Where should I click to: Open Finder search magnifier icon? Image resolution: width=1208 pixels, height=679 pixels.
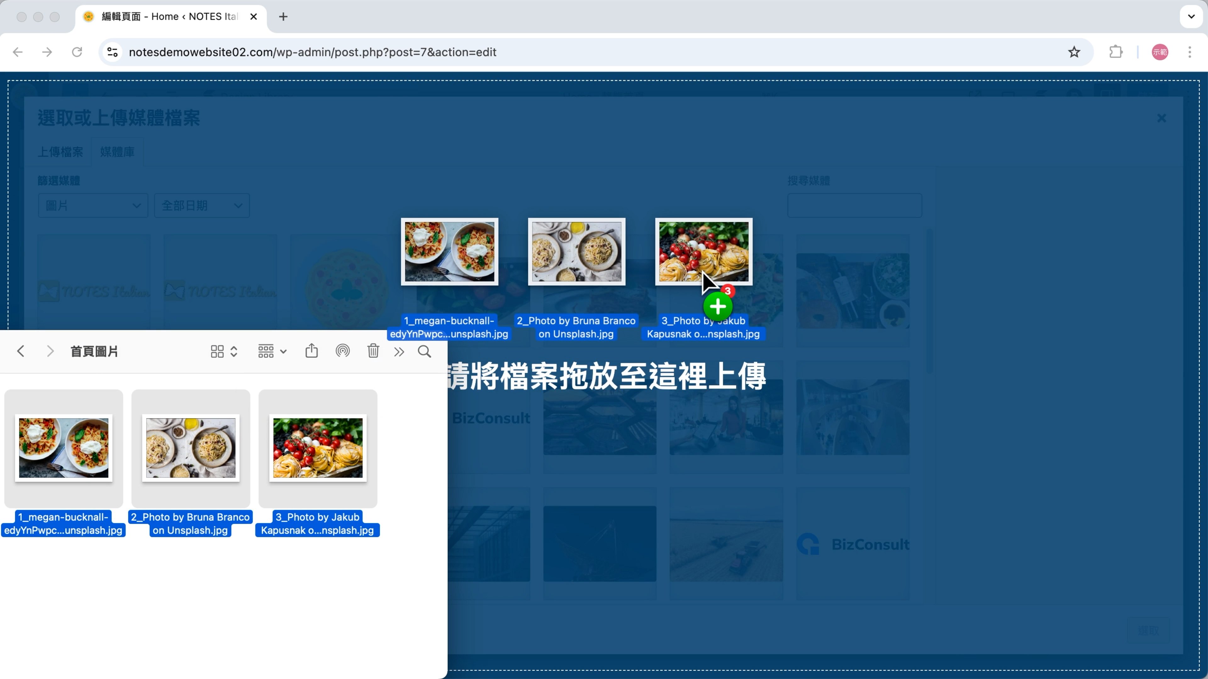(x=424, y=351)
